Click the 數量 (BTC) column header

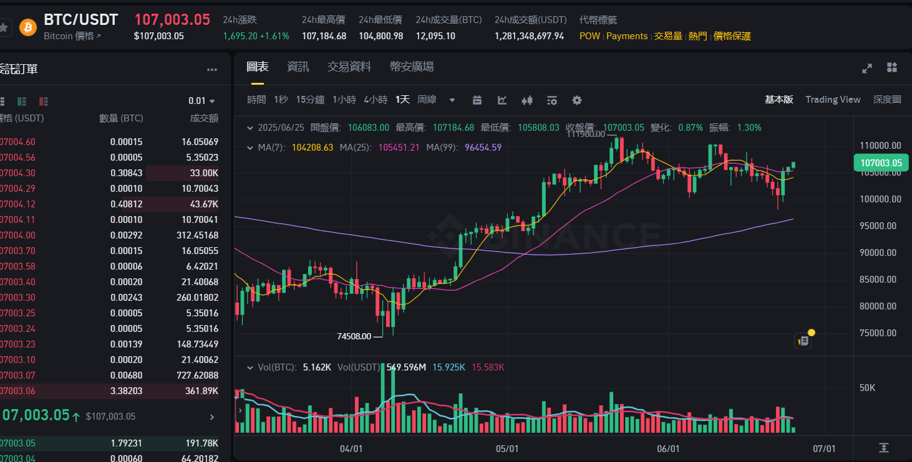tap(121, 118)
